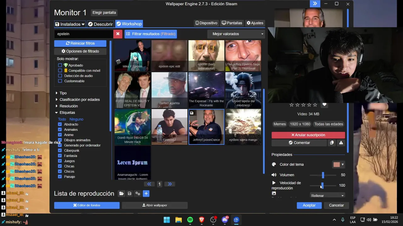Open File Explorer from the taskbar

coord(179,220)
